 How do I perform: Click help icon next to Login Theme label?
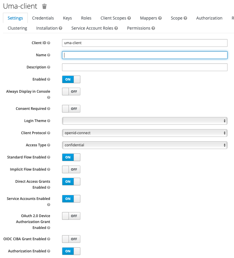point(49,121)
